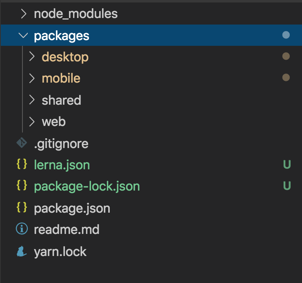
Task: Select the readme.md file
Action: pos(67,229)
